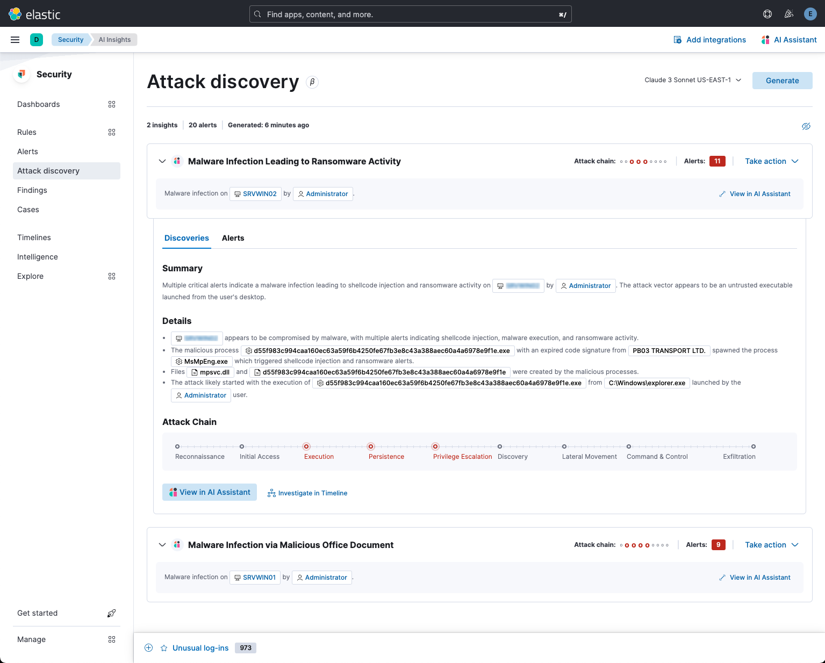Click the red 9 alerts badge

[719, 545]
